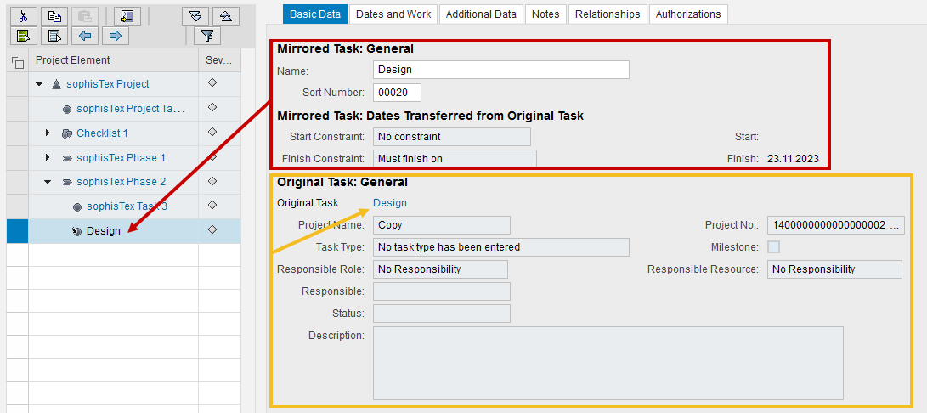Screen dimensions: 927x413
Task: Collapse the sophisTex Phase 2 node
Action: tap(48, 182)
